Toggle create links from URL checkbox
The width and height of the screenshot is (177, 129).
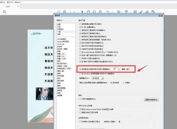80,27
